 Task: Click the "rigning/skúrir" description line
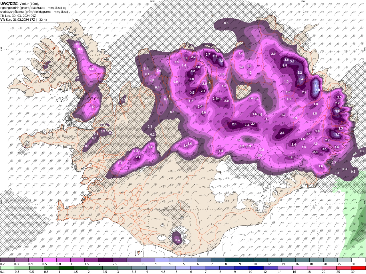coord(33,7)
